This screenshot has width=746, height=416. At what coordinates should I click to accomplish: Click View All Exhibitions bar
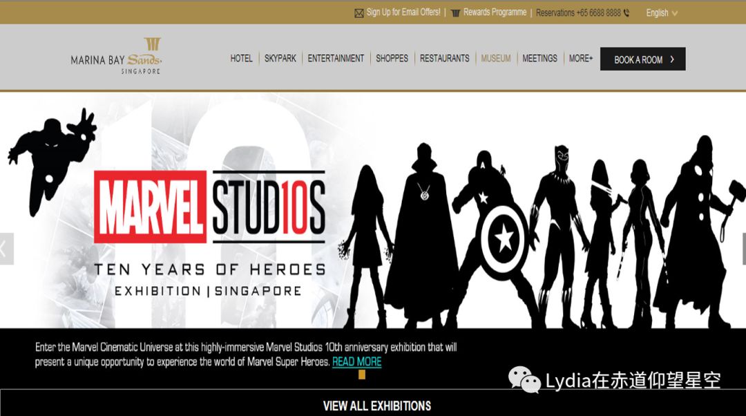tap(376, 406)
